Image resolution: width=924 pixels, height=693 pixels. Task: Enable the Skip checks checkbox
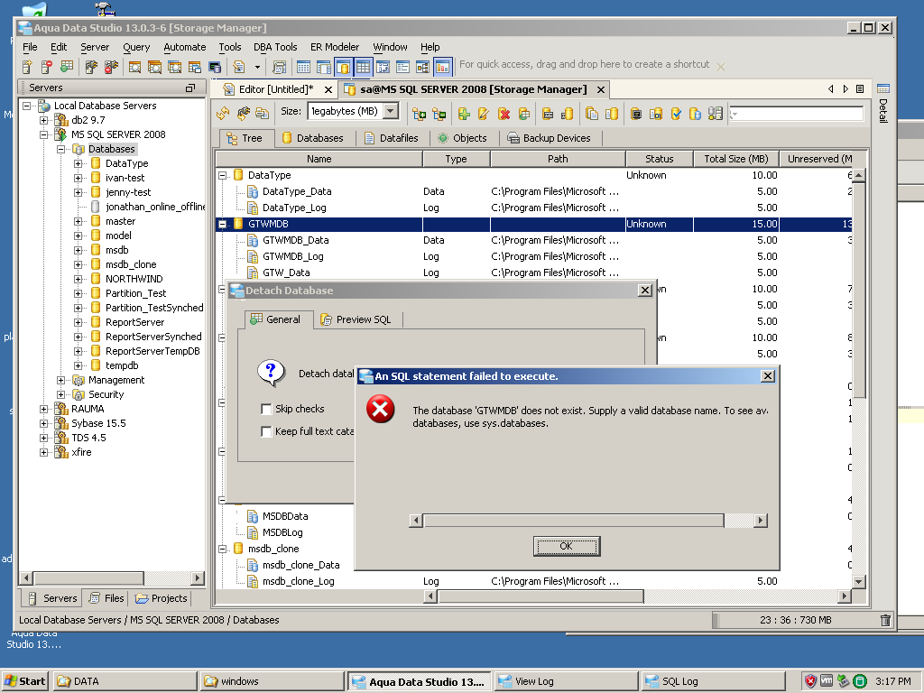click(x=266, y=409)
